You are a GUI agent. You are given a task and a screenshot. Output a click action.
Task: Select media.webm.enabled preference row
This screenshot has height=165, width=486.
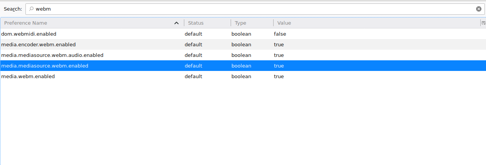pyautogui.click(x=243, y=76)
